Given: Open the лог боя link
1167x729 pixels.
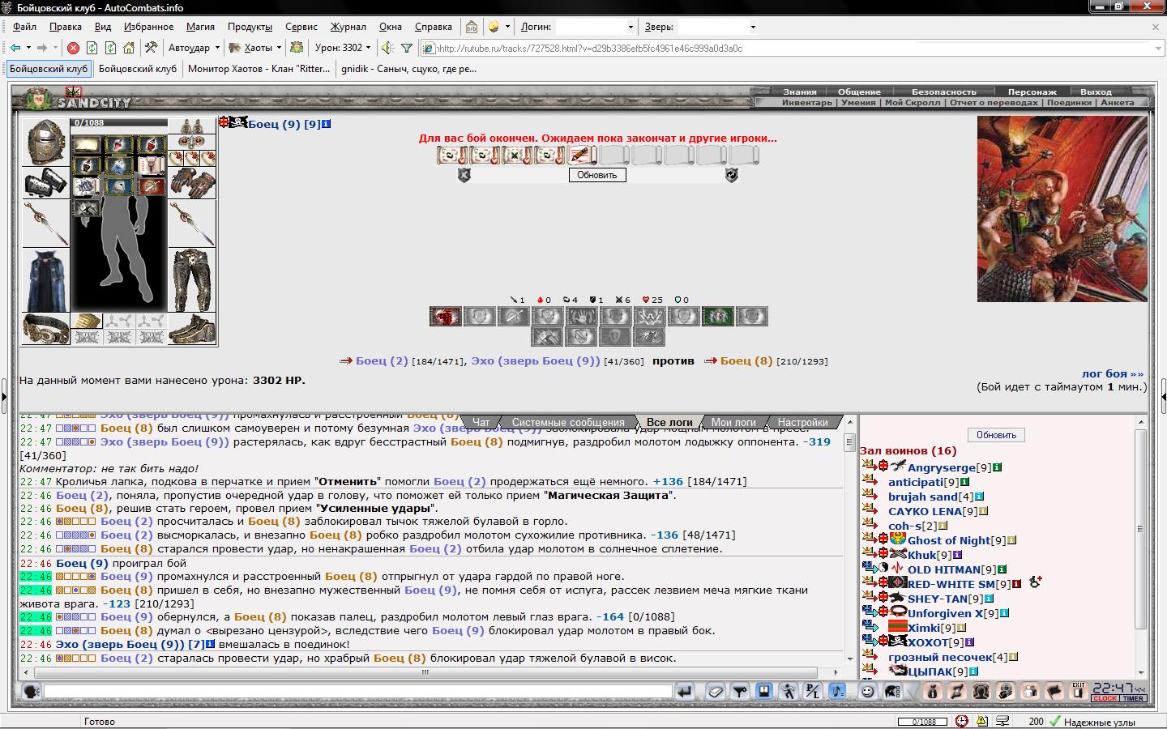Looking at the screenshot, I should click(x=1113, y=373).
